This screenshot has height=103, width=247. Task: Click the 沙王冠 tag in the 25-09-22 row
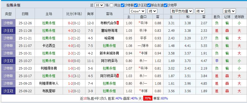(8, 91)
